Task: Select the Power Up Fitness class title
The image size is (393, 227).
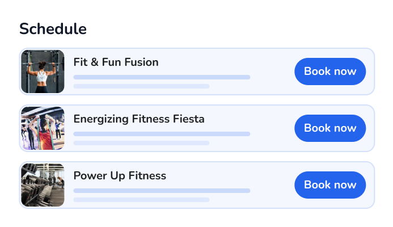Action: (x=120, y=176)
